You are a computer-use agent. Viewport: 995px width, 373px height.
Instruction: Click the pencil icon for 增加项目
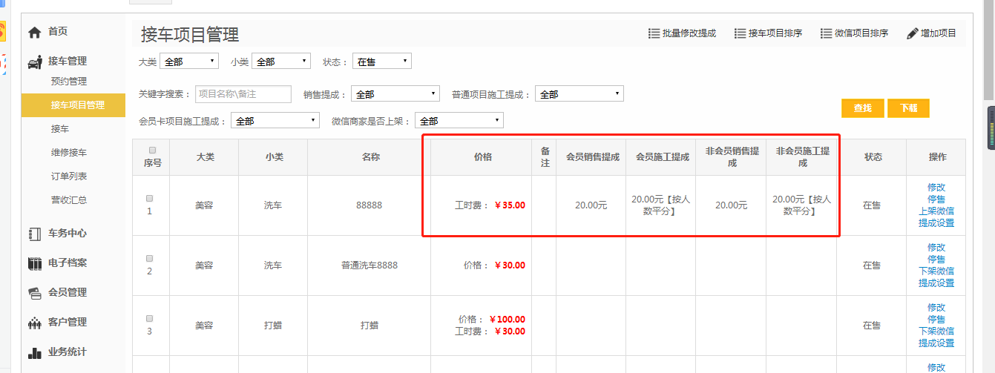913,33
